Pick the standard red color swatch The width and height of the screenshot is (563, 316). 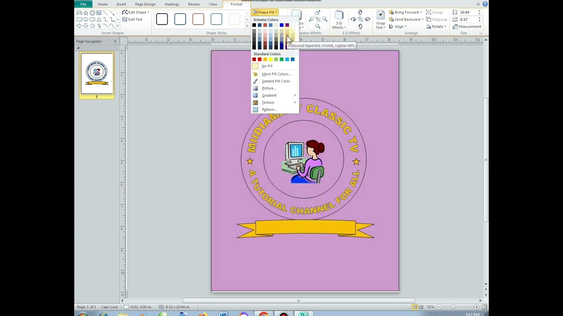click(x=260, y=59)
